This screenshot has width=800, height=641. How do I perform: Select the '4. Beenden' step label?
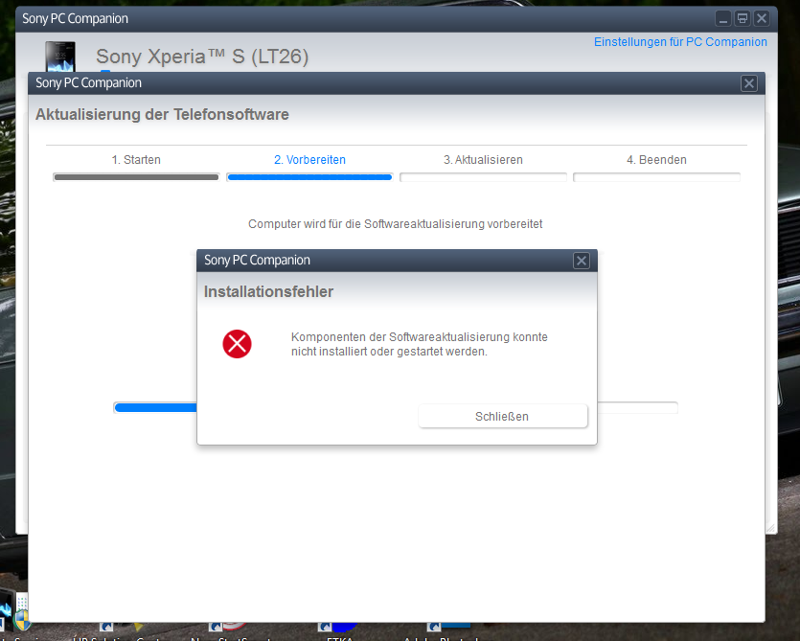(656, 160)
